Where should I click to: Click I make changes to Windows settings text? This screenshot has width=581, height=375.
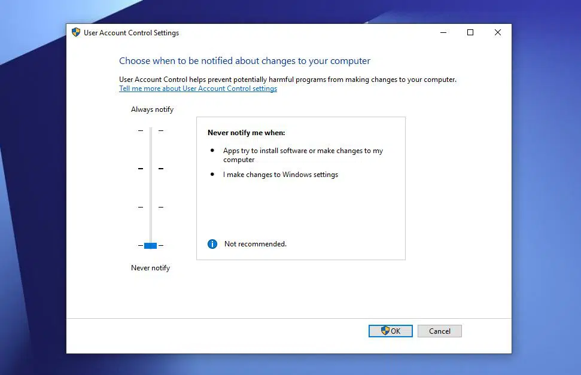pos(281,175)
